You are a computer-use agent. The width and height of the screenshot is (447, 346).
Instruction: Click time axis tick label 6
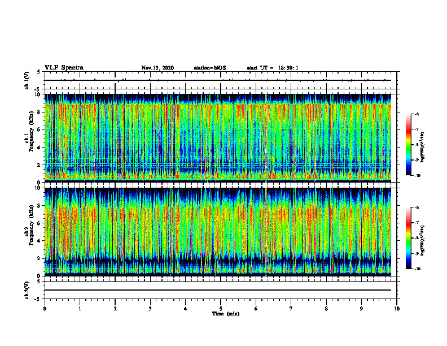[256, 309]
